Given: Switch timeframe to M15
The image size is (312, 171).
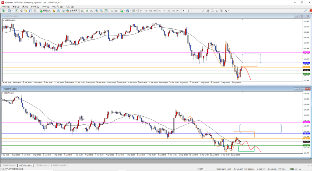Looking at the screenshot, I should [151, 11].
